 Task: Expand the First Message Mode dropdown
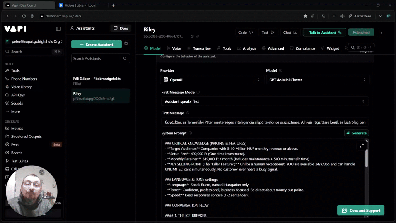tap(265, 101)
